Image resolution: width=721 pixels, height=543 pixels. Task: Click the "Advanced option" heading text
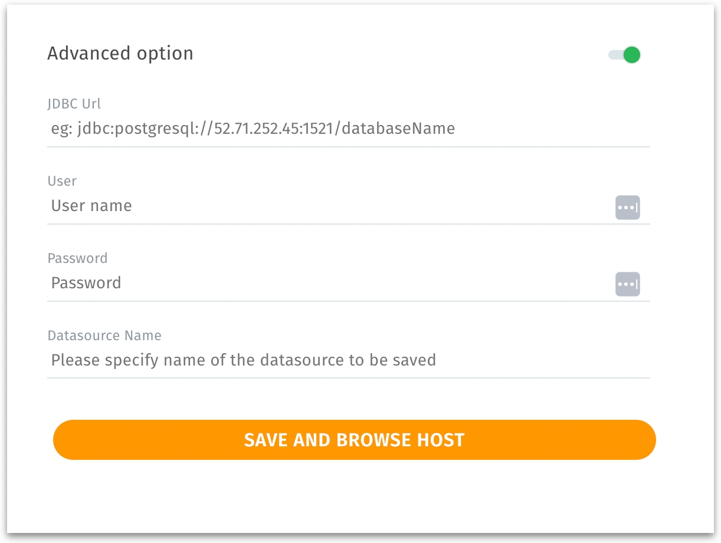(120, 54)
